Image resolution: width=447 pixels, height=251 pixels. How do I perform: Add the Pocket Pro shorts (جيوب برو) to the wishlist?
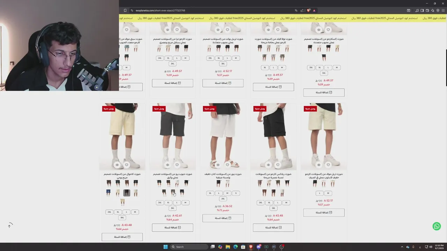pyautogui.click(x=177, y=165)
